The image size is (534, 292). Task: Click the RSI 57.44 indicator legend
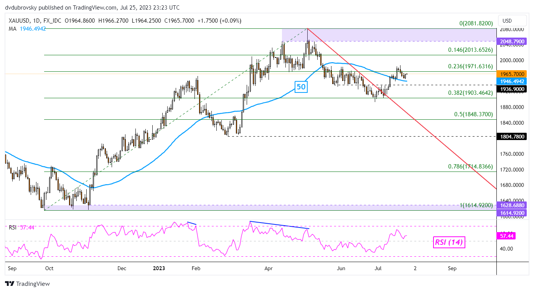(22, 228)
